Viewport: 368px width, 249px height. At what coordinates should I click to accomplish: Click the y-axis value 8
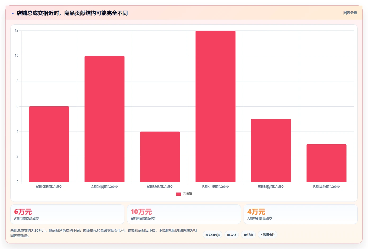[x=17, y=81]
